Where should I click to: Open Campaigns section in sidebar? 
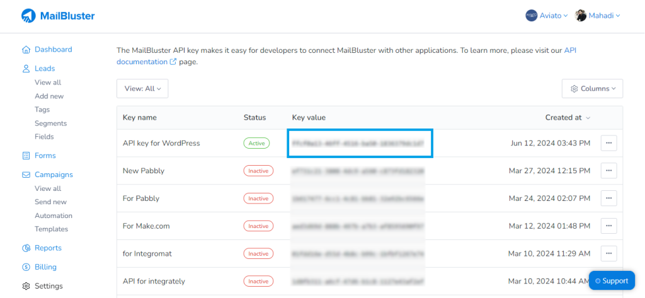pos(54,175)
